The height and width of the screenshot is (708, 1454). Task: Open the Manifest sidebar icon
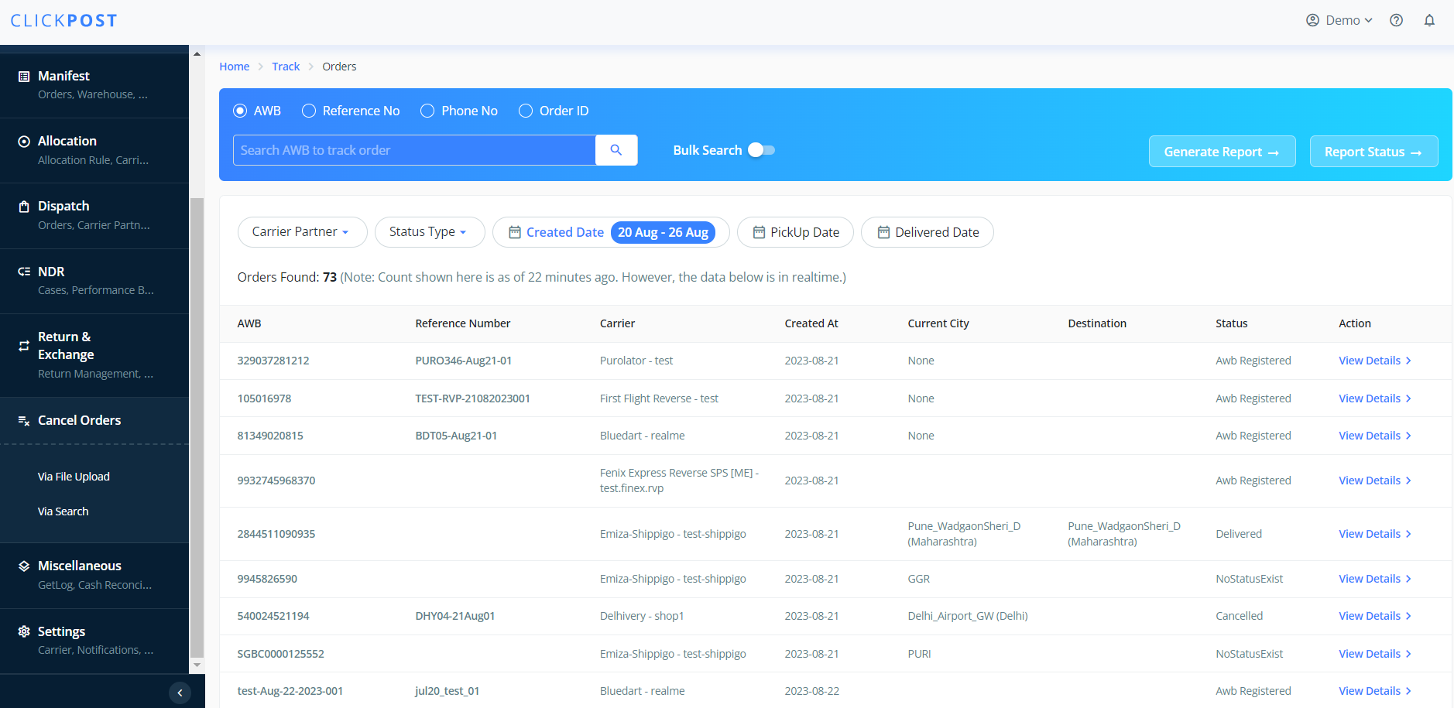tap(24, 77)
